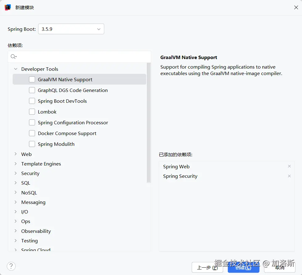
Task: Collapse the Developer Tools category
Action: 16,69
